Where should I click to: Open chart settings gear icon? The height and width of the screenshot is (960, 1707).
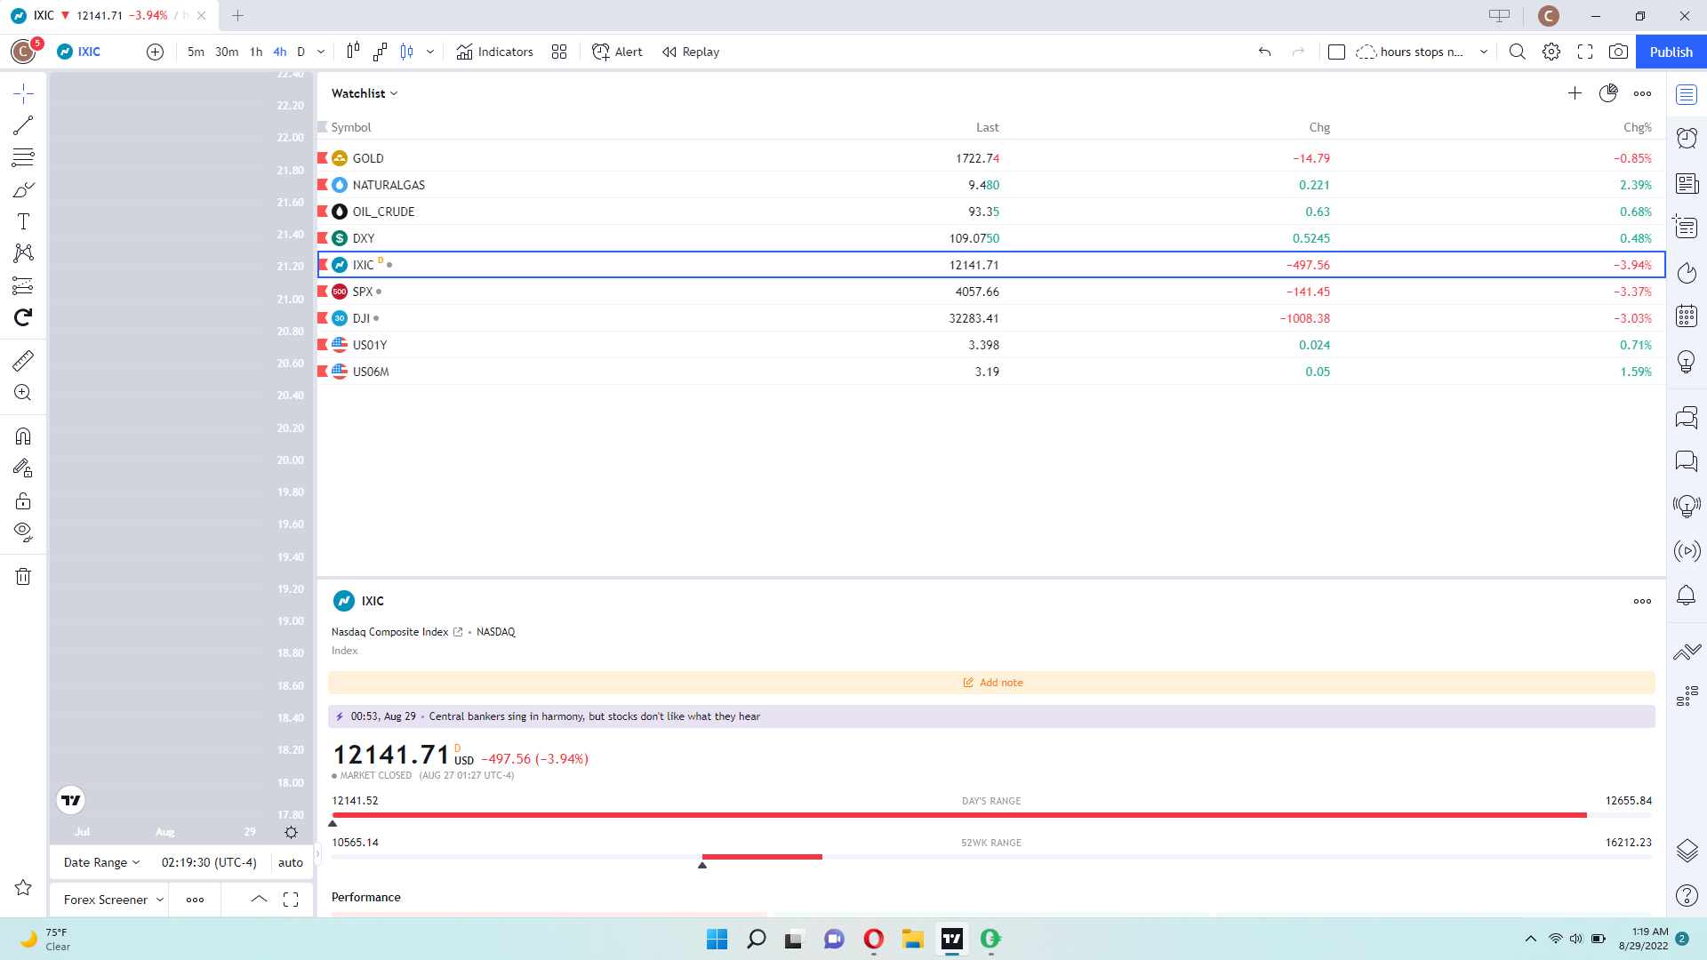coord(1551,52)
